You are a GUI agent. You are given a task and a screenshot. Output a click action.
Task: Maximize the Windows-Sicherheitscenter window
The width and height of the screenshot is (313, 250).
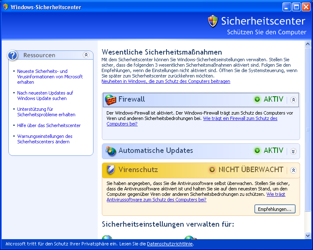tap(296, 7)
